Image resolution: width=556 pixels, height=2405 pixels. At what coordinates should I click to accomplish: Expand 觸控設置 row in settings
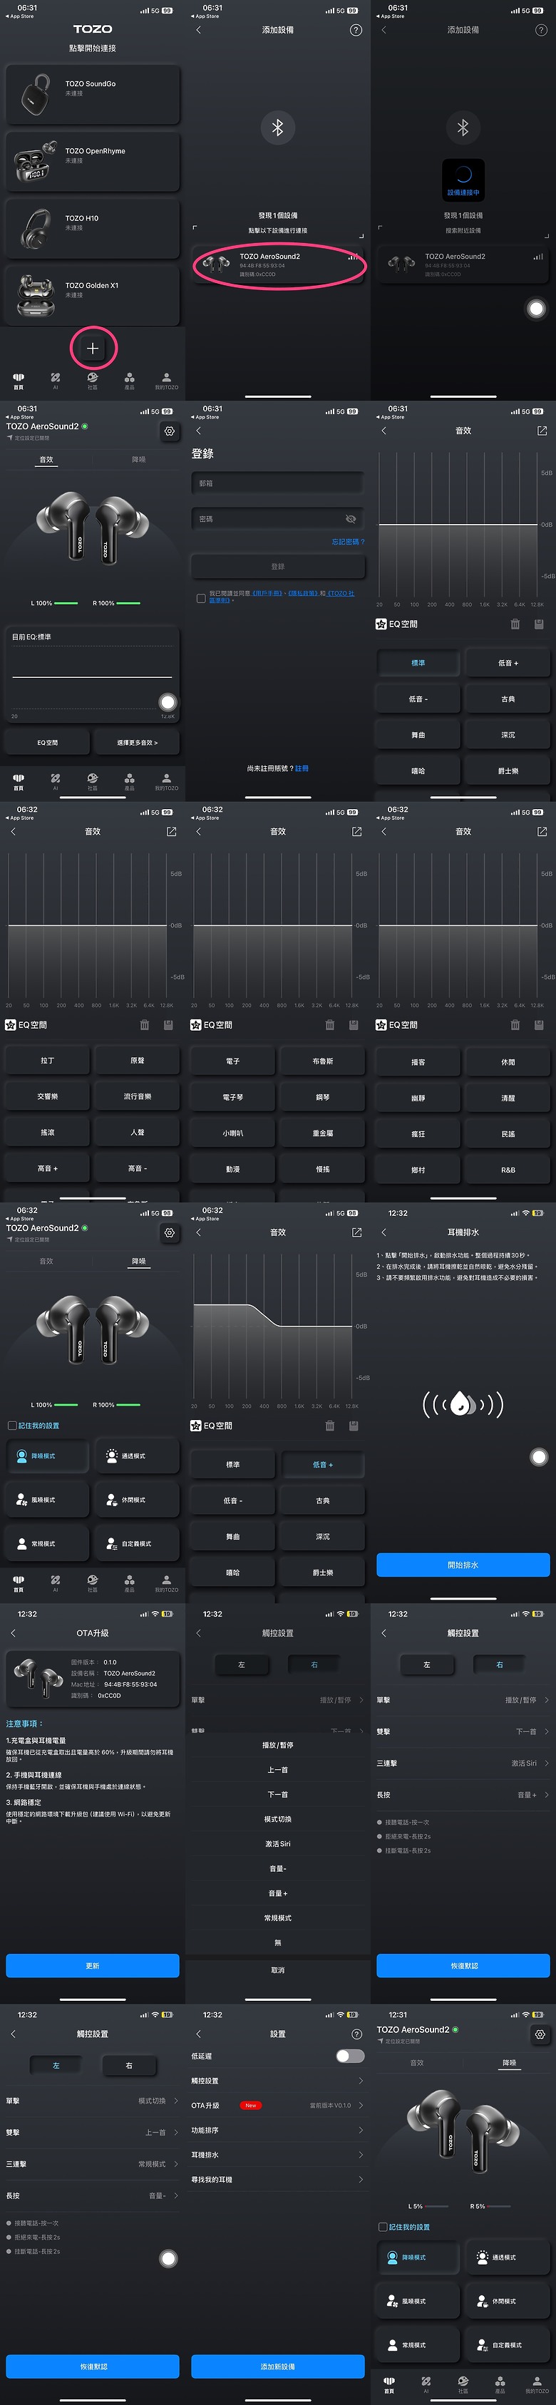click(x=278, y=2081)
